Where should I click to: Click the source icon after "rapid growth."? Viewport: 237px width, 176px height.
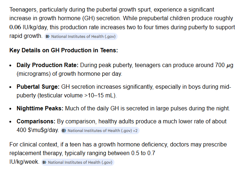(48, 36)
